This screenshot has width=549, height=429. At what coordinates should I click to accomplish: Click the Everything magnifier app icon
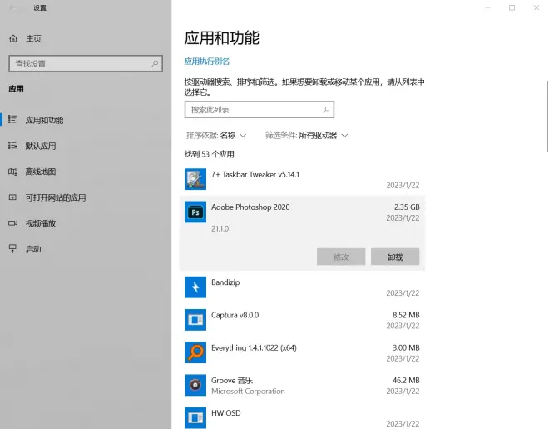(x=195, y=352)
